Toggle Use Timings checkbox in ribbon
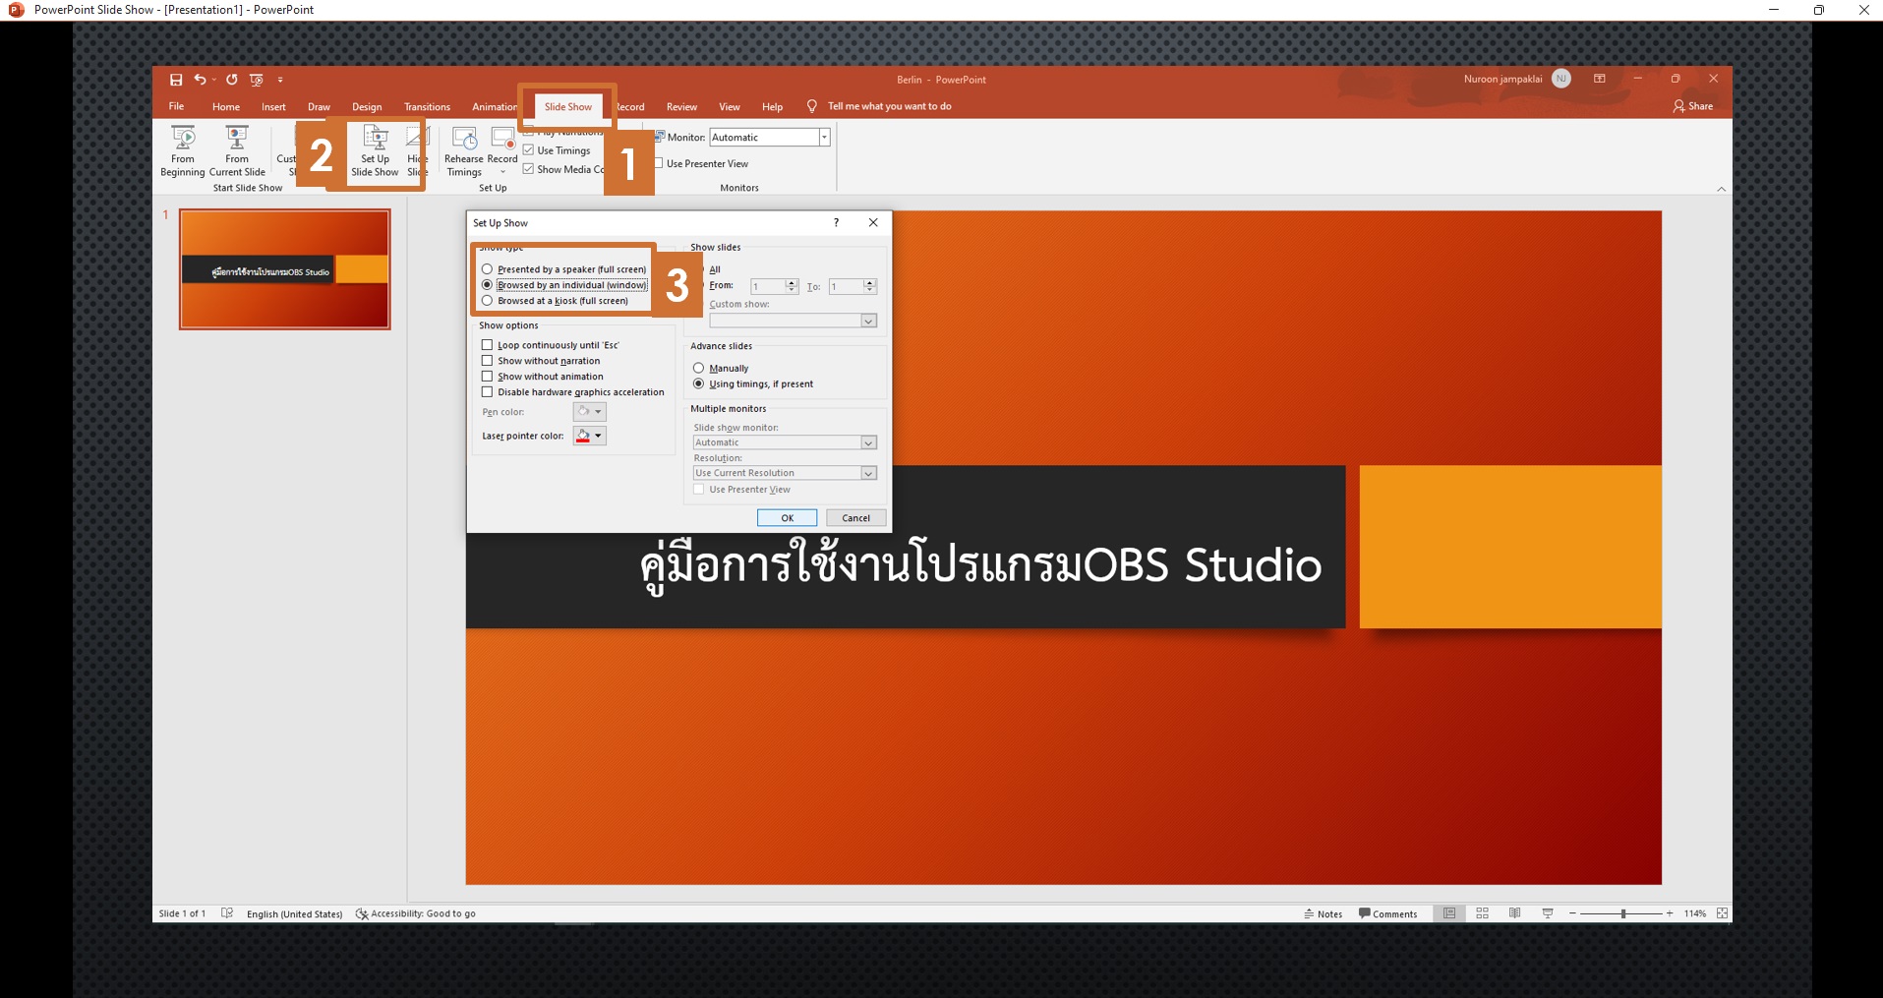 pyautogui.click(x=529, y=150)
